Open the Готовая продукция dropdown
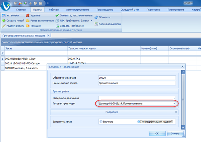The width and height of the screenshot is (201, 142). [x=174, y=104]
